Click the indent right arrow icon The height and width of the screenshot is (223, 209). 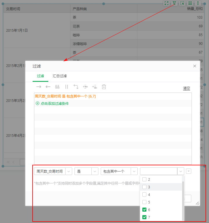click(39, 87)
